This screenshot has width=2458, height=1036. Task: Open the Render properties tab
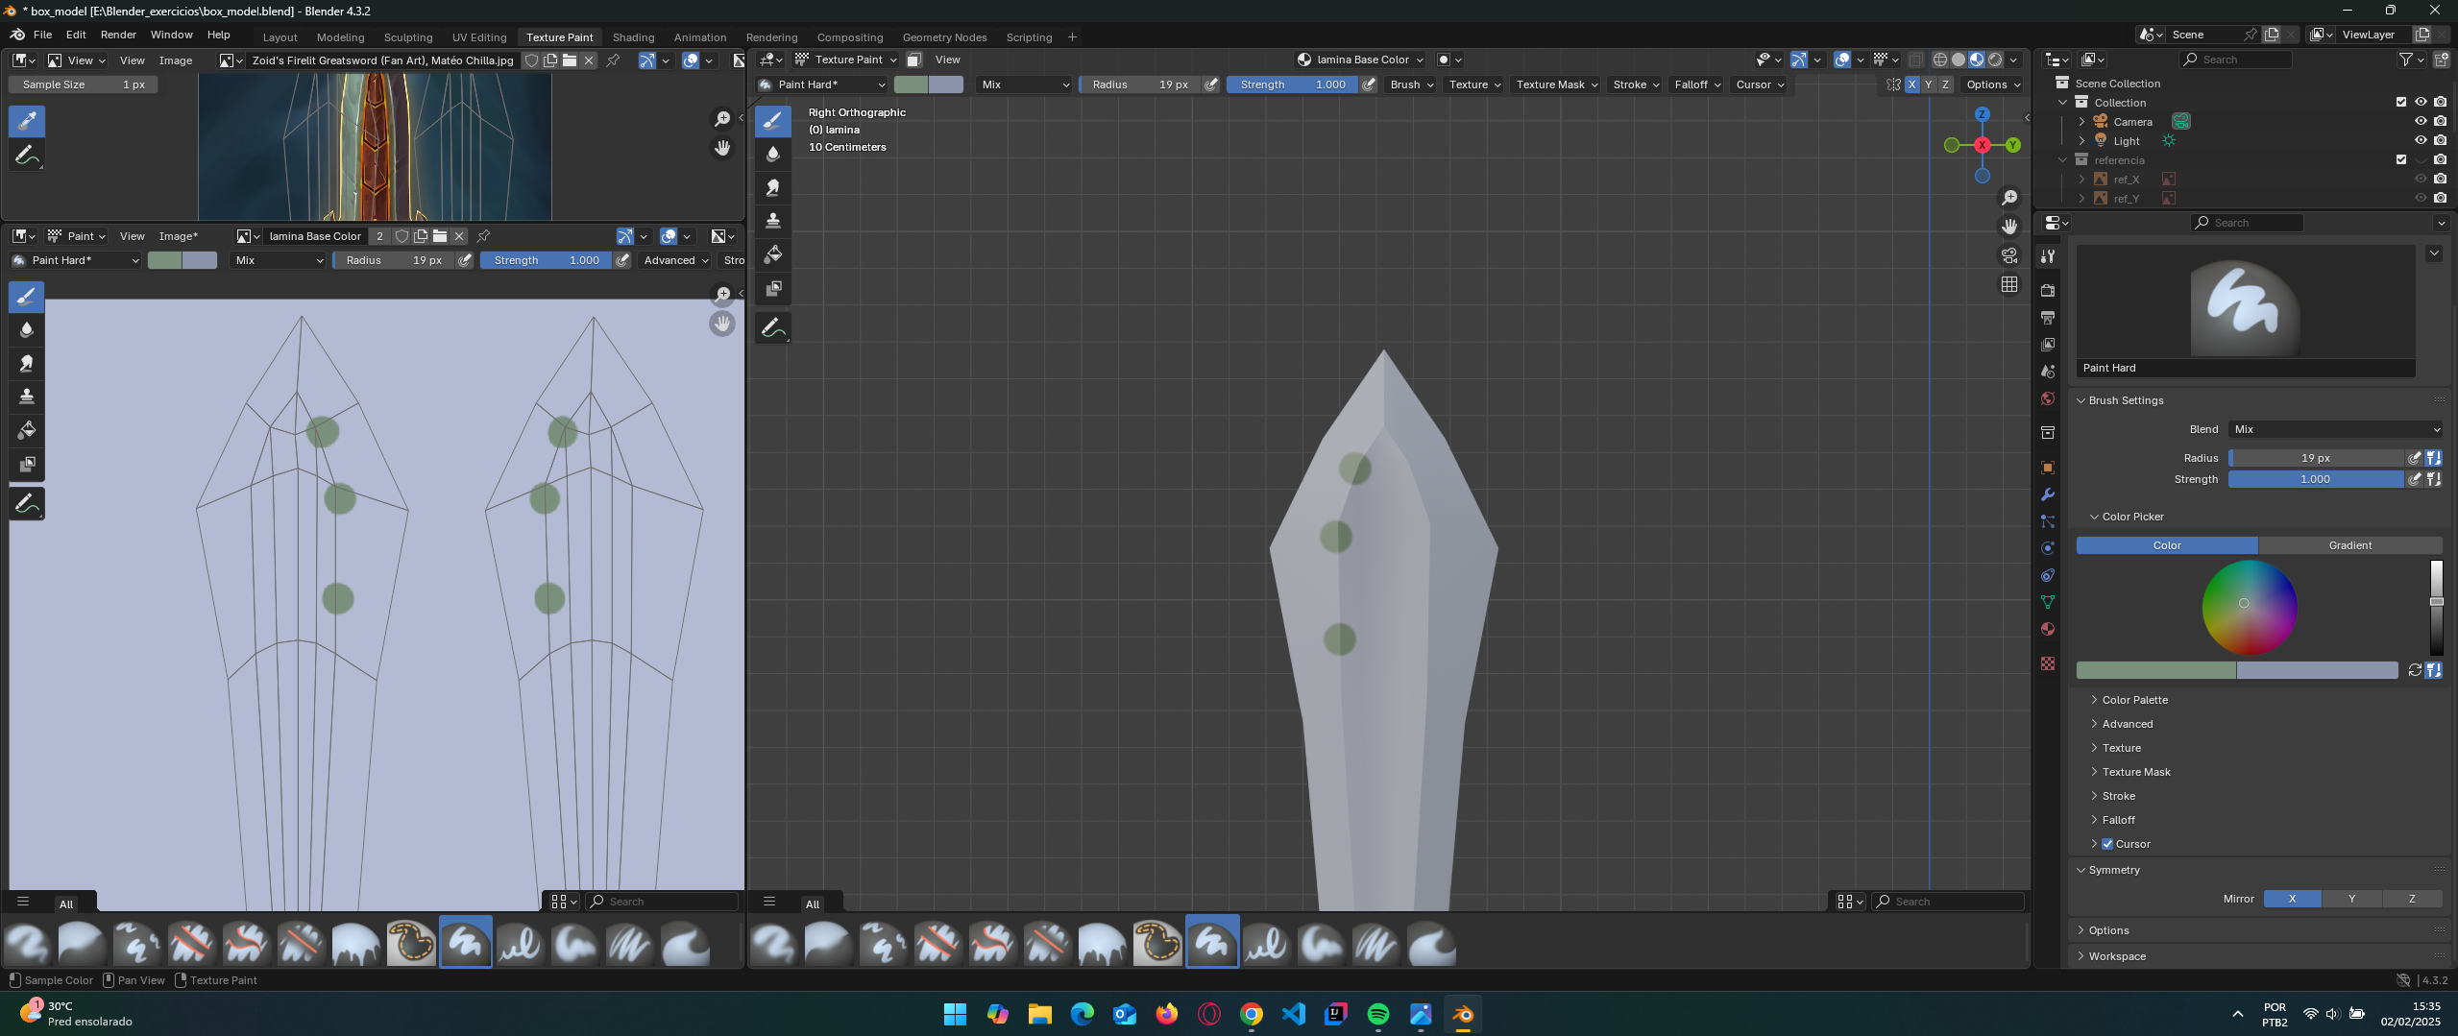point(2048,290)
